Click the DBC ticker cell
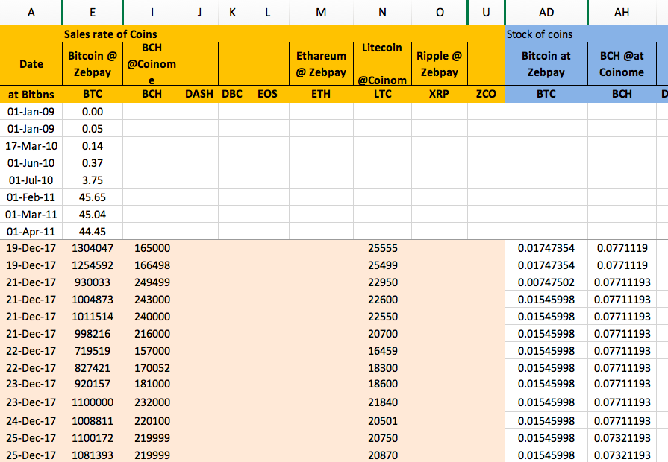This screenshot has height=462, width=668. pyautogui.click(x=232, y=94)
